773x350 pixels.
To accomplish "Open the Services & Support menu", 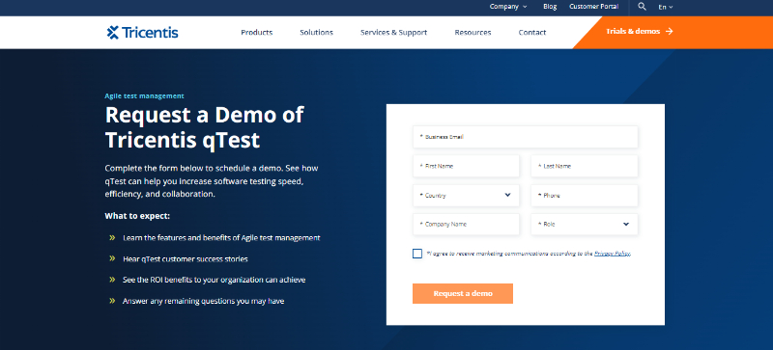I will pyautogui.click(x=393, y=33).
